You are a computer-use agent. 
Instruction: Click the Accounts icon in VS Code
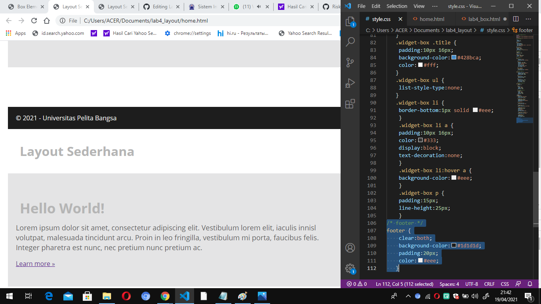(x=350, y=247)
